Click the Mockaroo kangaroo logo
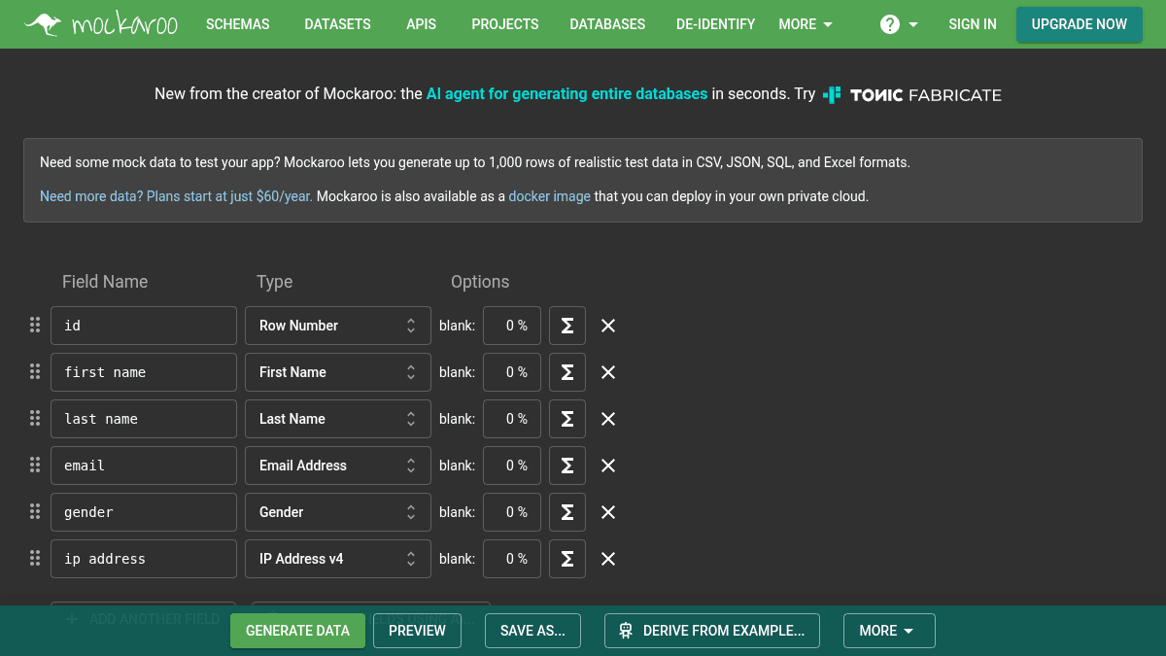The height and width of the screenshot is (656, 1166). 101,24
